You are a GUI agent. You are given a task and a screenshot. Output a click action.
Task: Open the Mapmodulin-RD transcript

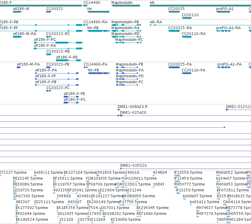[x=126, y=37]
